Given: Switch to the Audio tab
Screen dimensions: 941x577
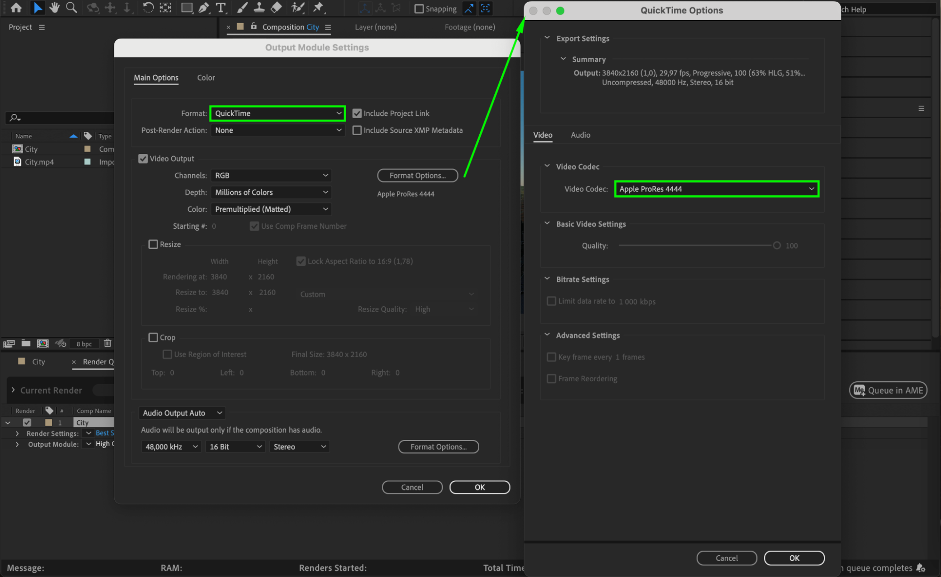Looking at the screenshot, I should coord(580,135).
